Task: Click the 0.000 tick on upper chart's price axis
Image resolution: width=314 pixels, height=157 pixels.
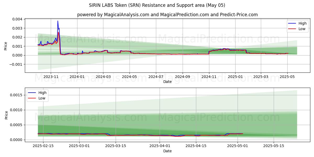Action: tap(18, 55)
